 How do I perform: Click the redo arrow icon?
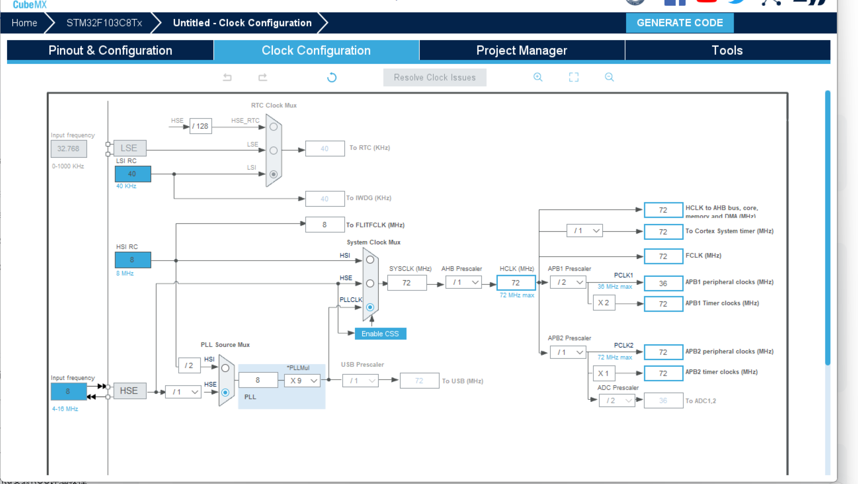point(263,78)
